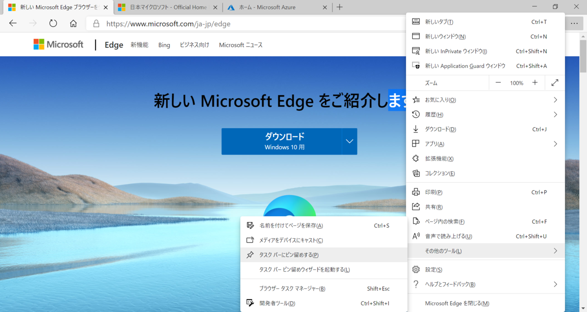587x312 pixels.
Task: Click the Microsoft logo in the header
Action: pyautogui.click(x=58, y=45)
